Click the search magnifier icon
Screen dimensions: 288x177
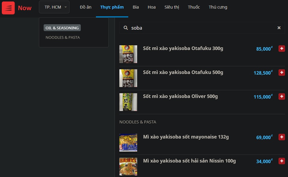(x=126, y=28)
